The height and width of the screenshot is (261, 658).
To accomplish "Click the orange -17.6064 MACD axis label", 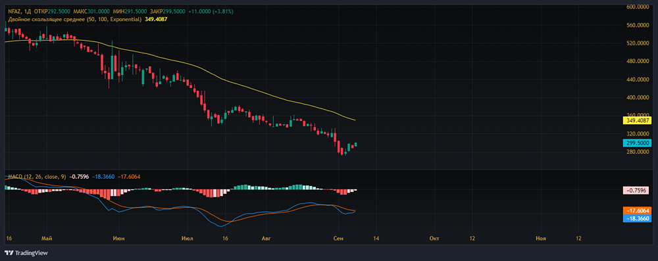I will (638, 210).
